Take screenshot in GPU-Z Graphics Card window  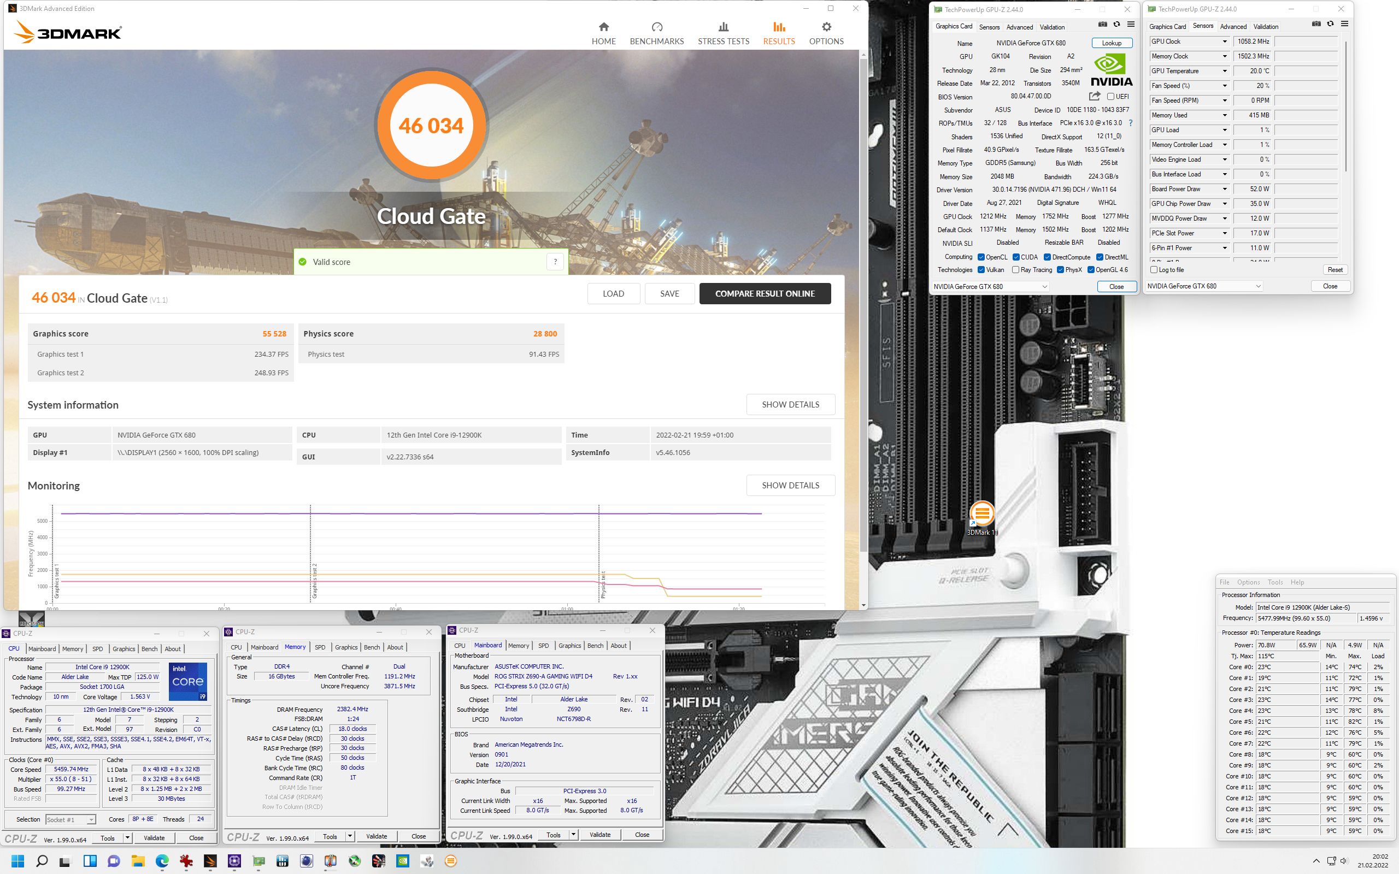pos(1102,24)
